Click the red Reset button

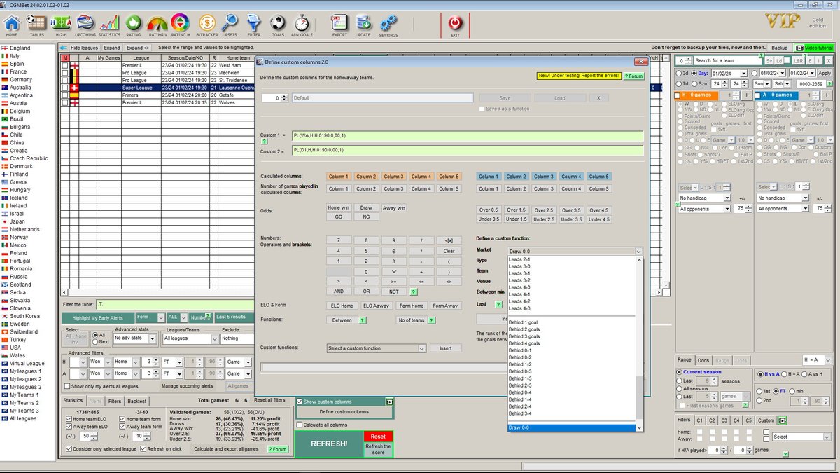pos(378,437)
